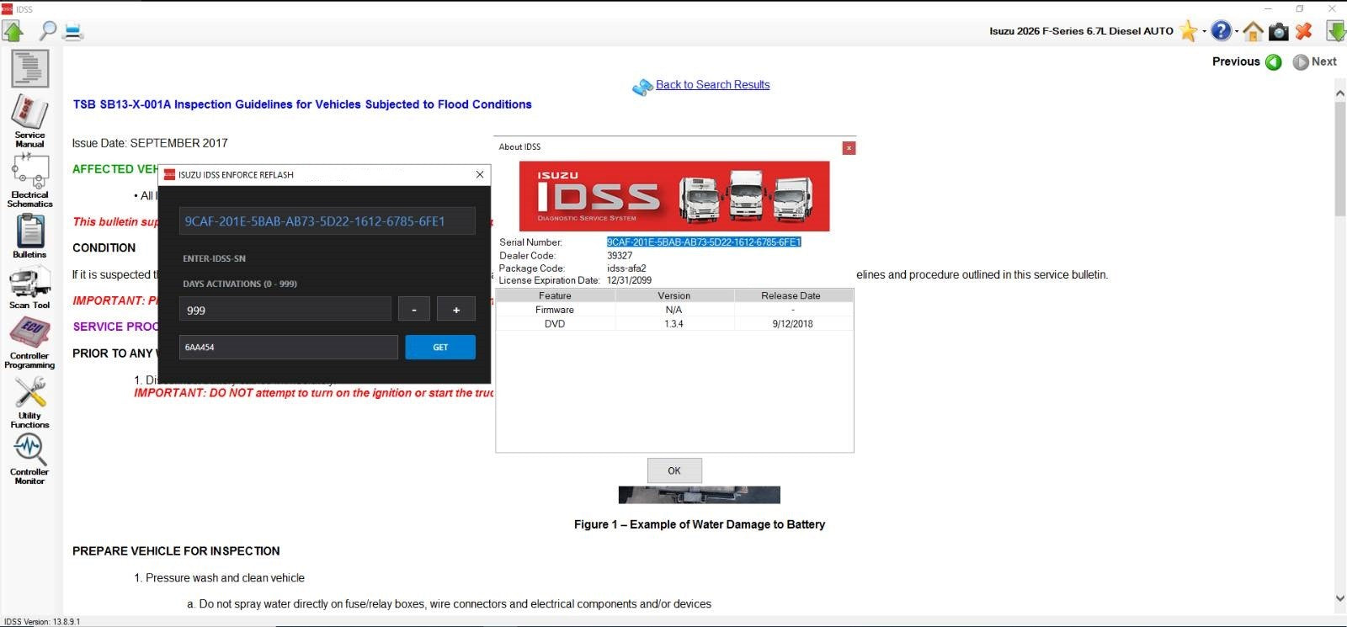This screenshot has height=627, width=1347.
Task: Click OK in the About IDSS dialog
Action: 674,470
